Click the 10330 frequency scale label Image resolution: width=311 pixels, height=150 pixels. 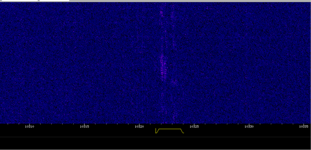[249, 126]
